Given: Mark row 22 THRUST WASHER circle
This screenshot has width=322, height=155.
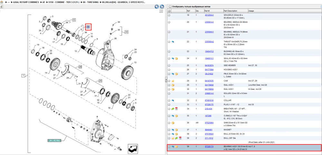Looking at the screenshot, I should (169, 42).
